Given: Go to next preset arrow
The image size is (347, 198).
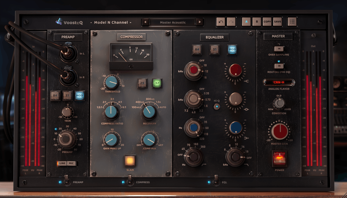Looking at the screenshot, I should pos(199,22).
